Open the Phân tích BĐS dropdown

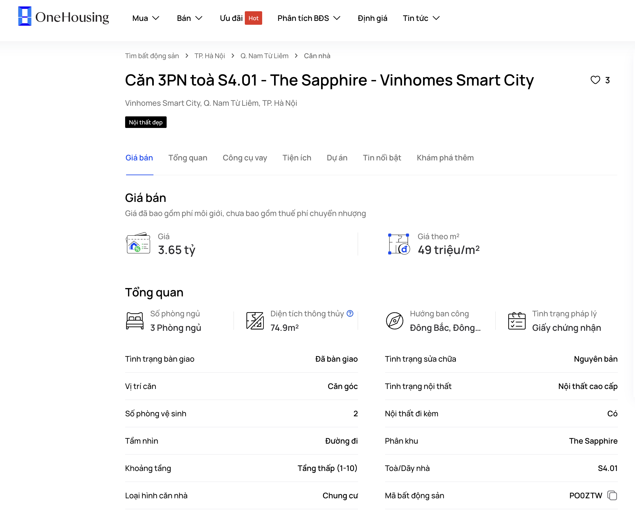[309, 18]
